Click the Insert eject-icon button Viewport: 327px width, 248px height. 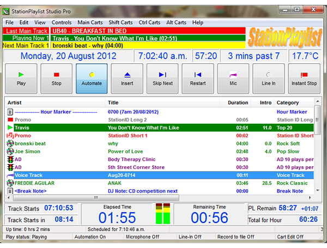click(127, 78)
